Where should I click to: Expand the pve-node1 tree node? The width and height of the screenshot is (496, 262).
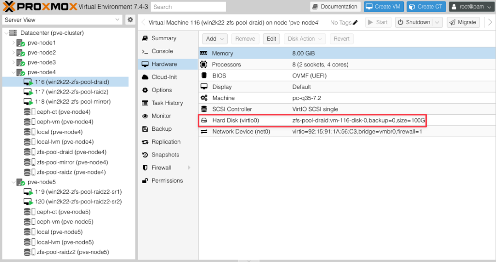click(13, 43)
